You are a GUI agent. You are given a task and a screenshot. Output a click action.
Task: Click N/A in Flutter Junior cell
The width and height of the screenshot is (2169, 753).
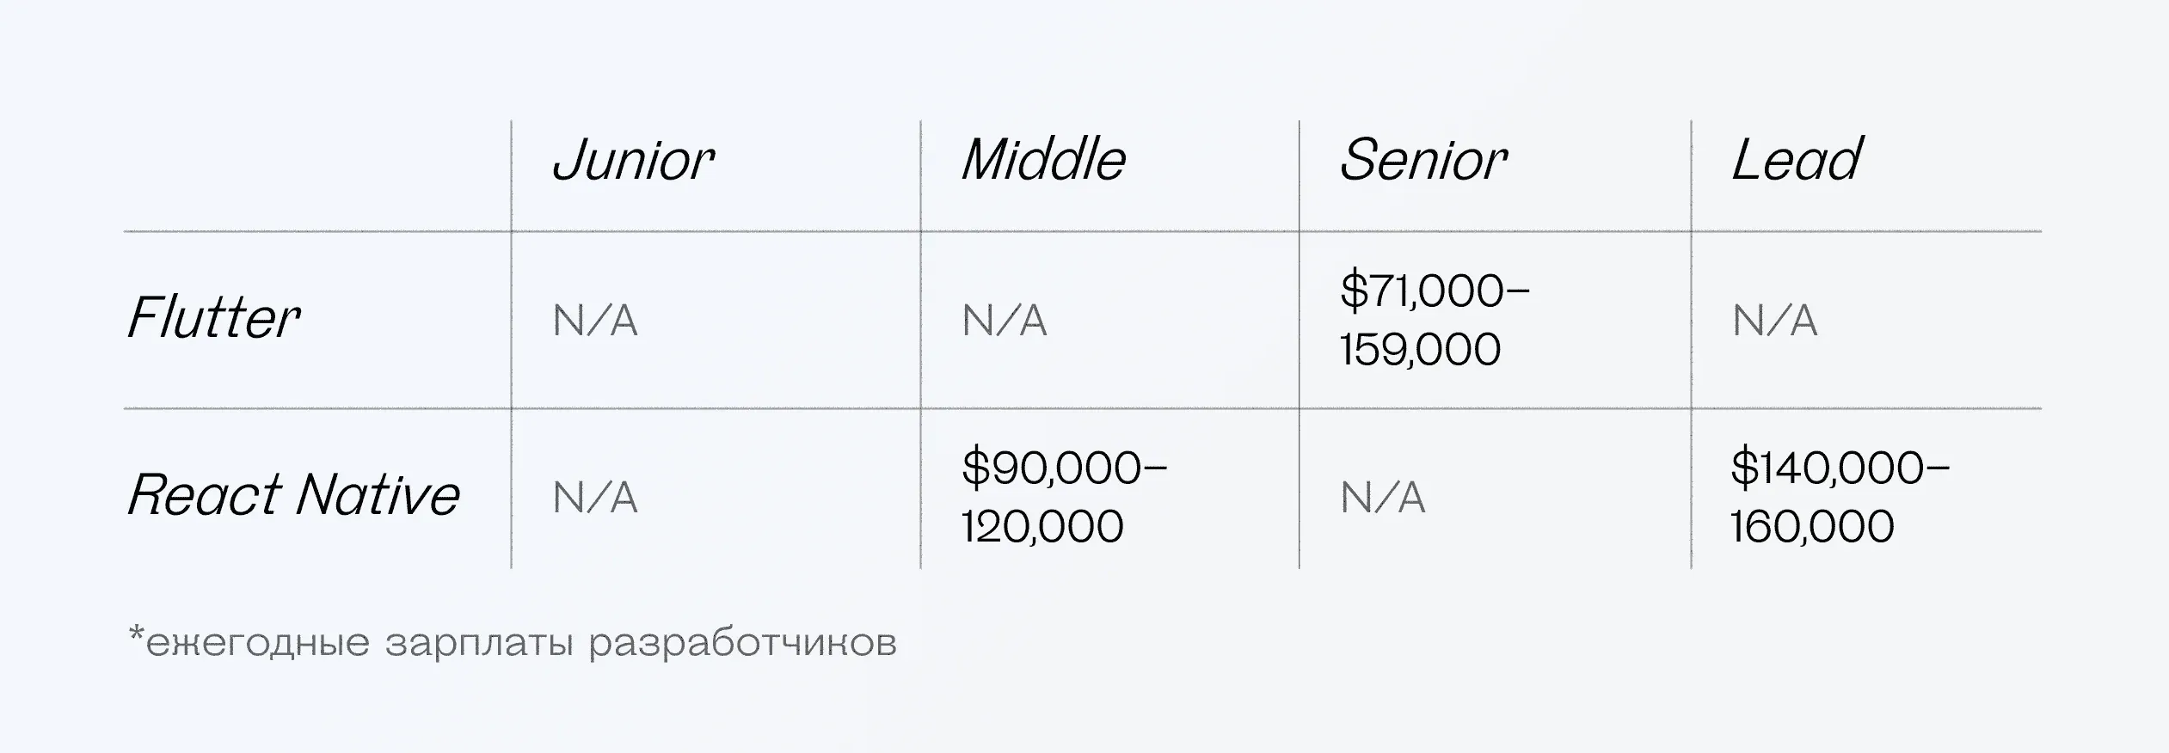click(x=595, y=321)
